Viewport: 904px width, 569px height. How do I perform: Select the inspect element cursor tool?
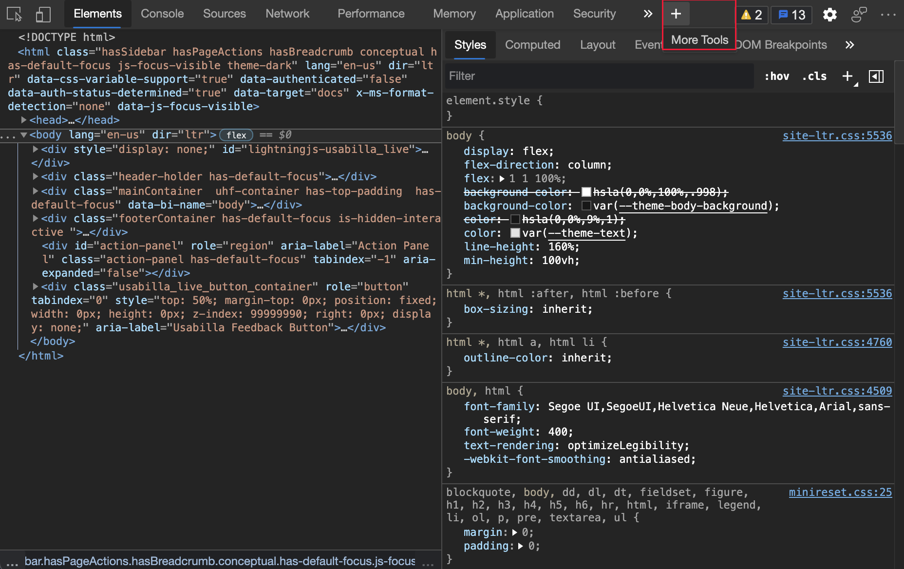point(13,15)
